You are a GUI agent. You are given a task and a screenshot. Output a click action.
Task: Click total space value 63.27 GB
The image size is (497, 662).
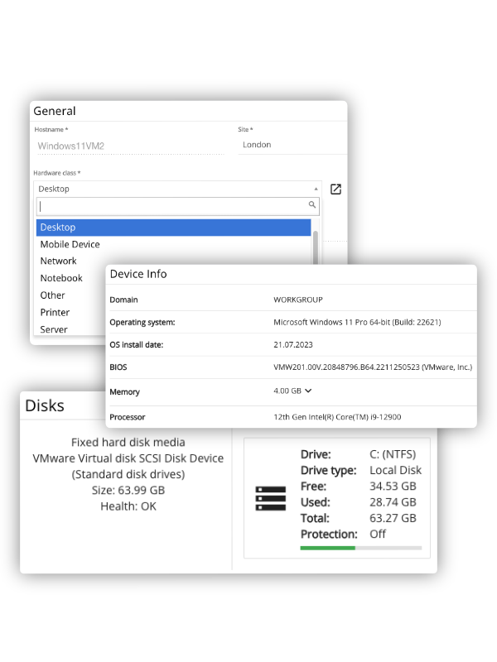(x=393, y=518)
